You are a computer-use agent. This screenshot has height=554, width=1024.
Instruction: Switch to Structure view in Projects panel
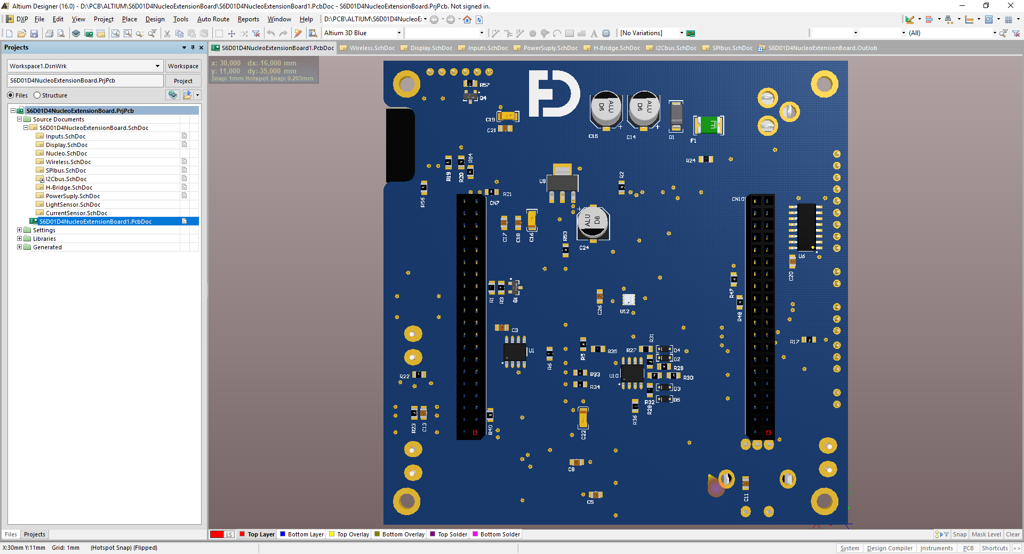click(37, 95)
